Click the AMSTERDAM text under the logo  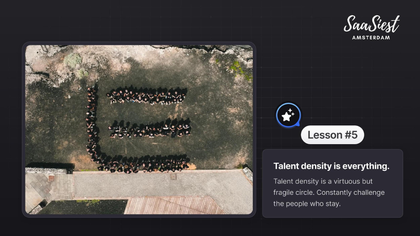pos(371,38)
